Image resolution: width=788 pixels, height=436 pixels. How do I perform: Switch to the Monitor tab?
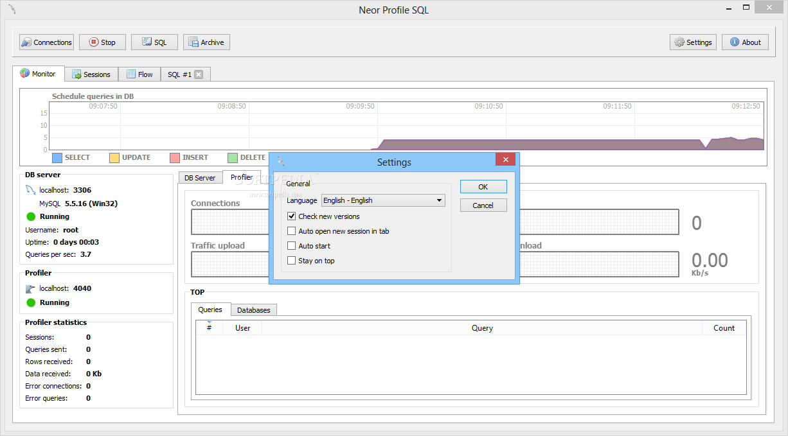(38, 73)
